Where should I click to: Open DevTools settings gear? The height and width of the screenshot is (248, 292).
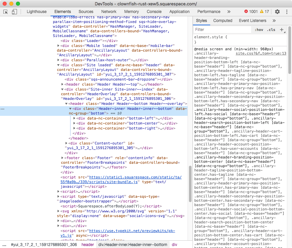[x=277, y=12]
